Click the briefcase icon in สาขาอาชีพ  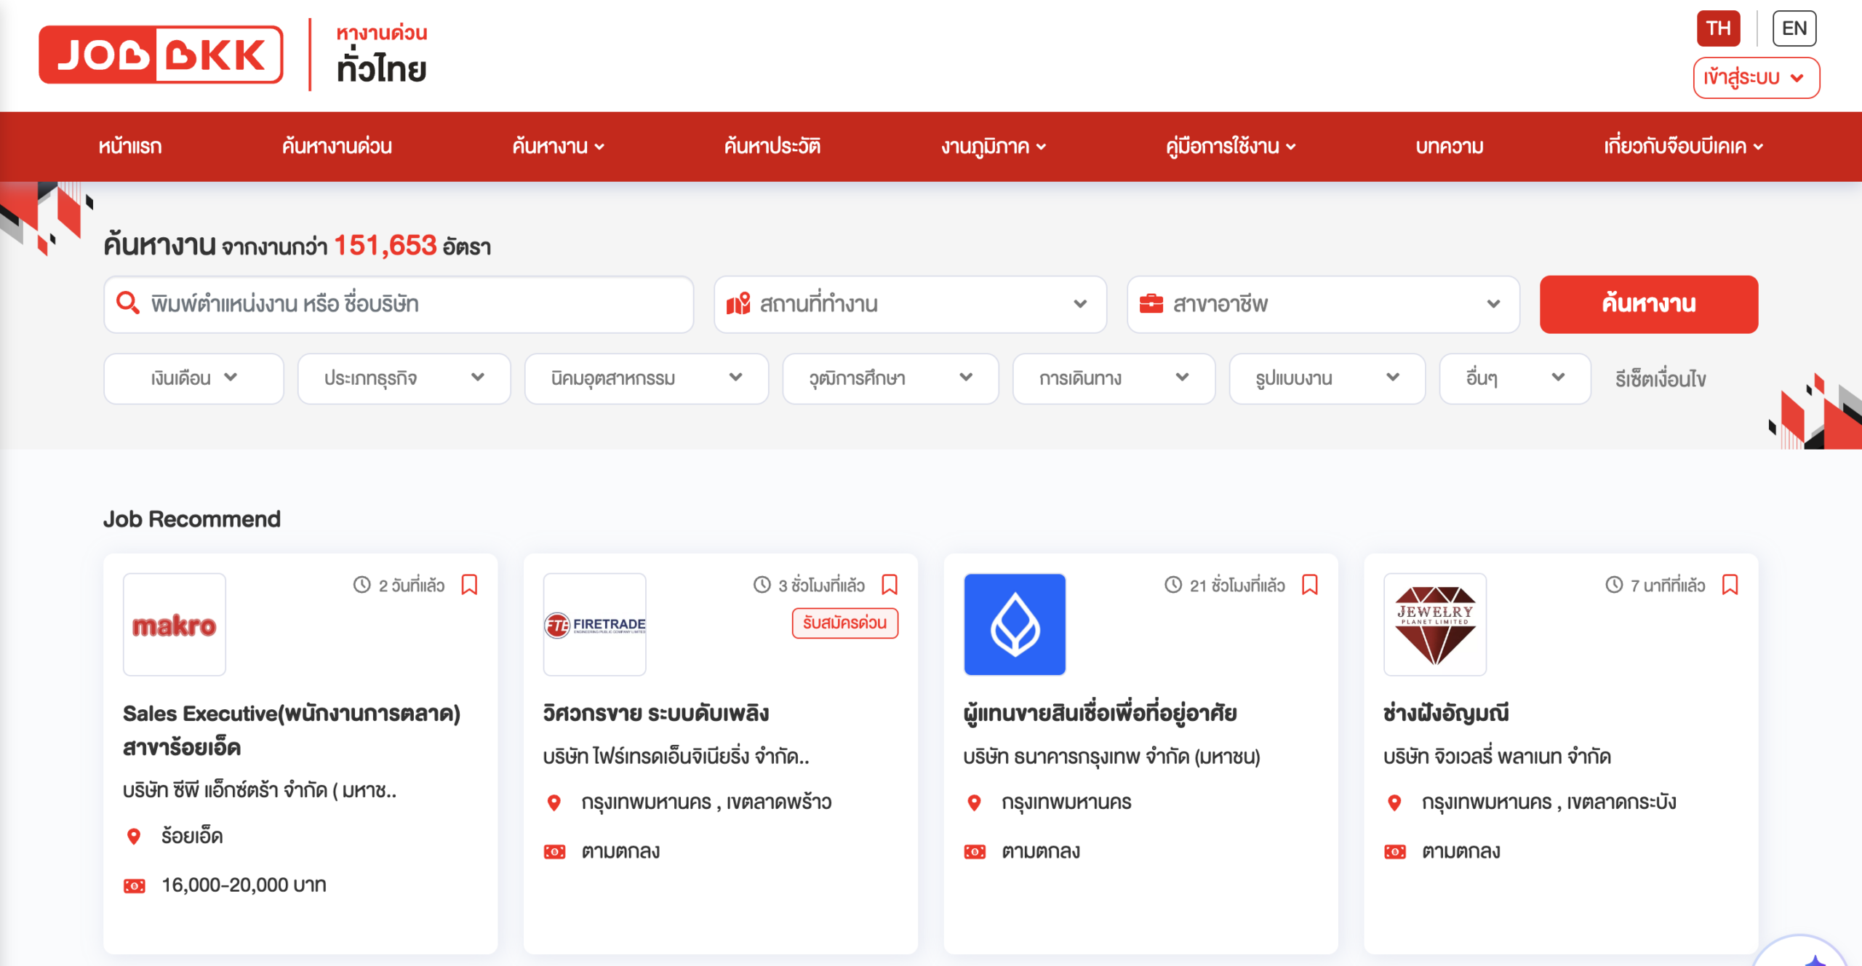point(1151,303)
